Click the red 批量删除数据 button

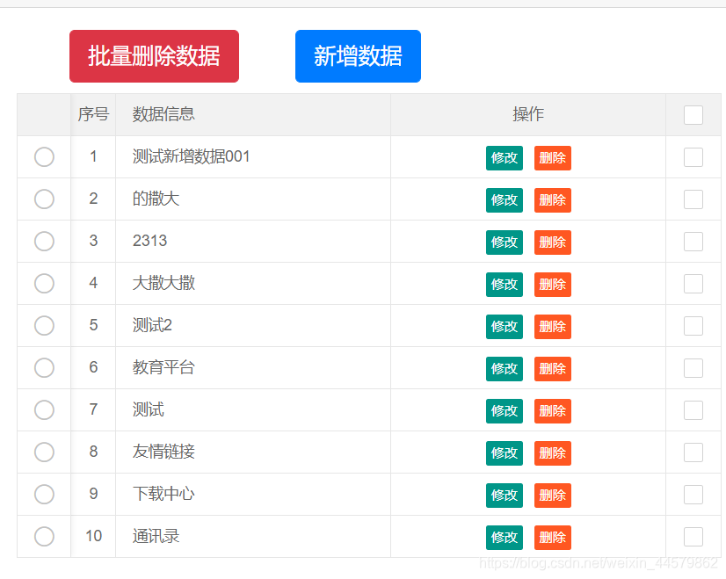[154, 56]
